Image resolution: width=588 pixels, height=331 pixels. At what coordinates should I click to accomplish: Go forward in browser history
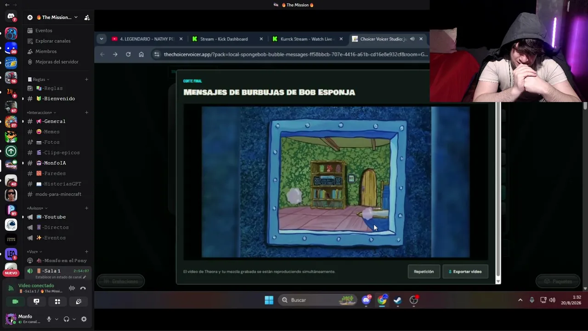click(115, 54)
